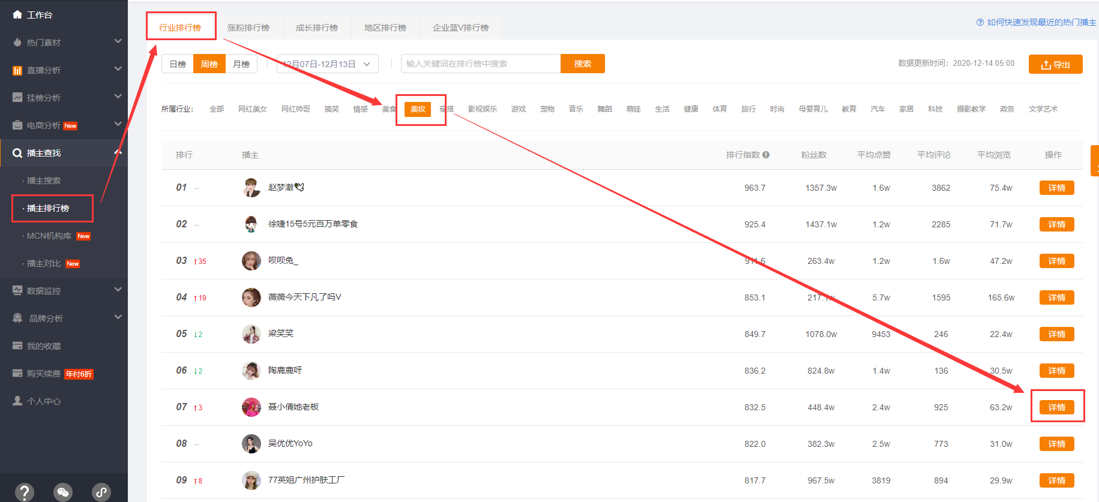
Task: Click avatar of 梁笑笑
Action: point(251,334)
